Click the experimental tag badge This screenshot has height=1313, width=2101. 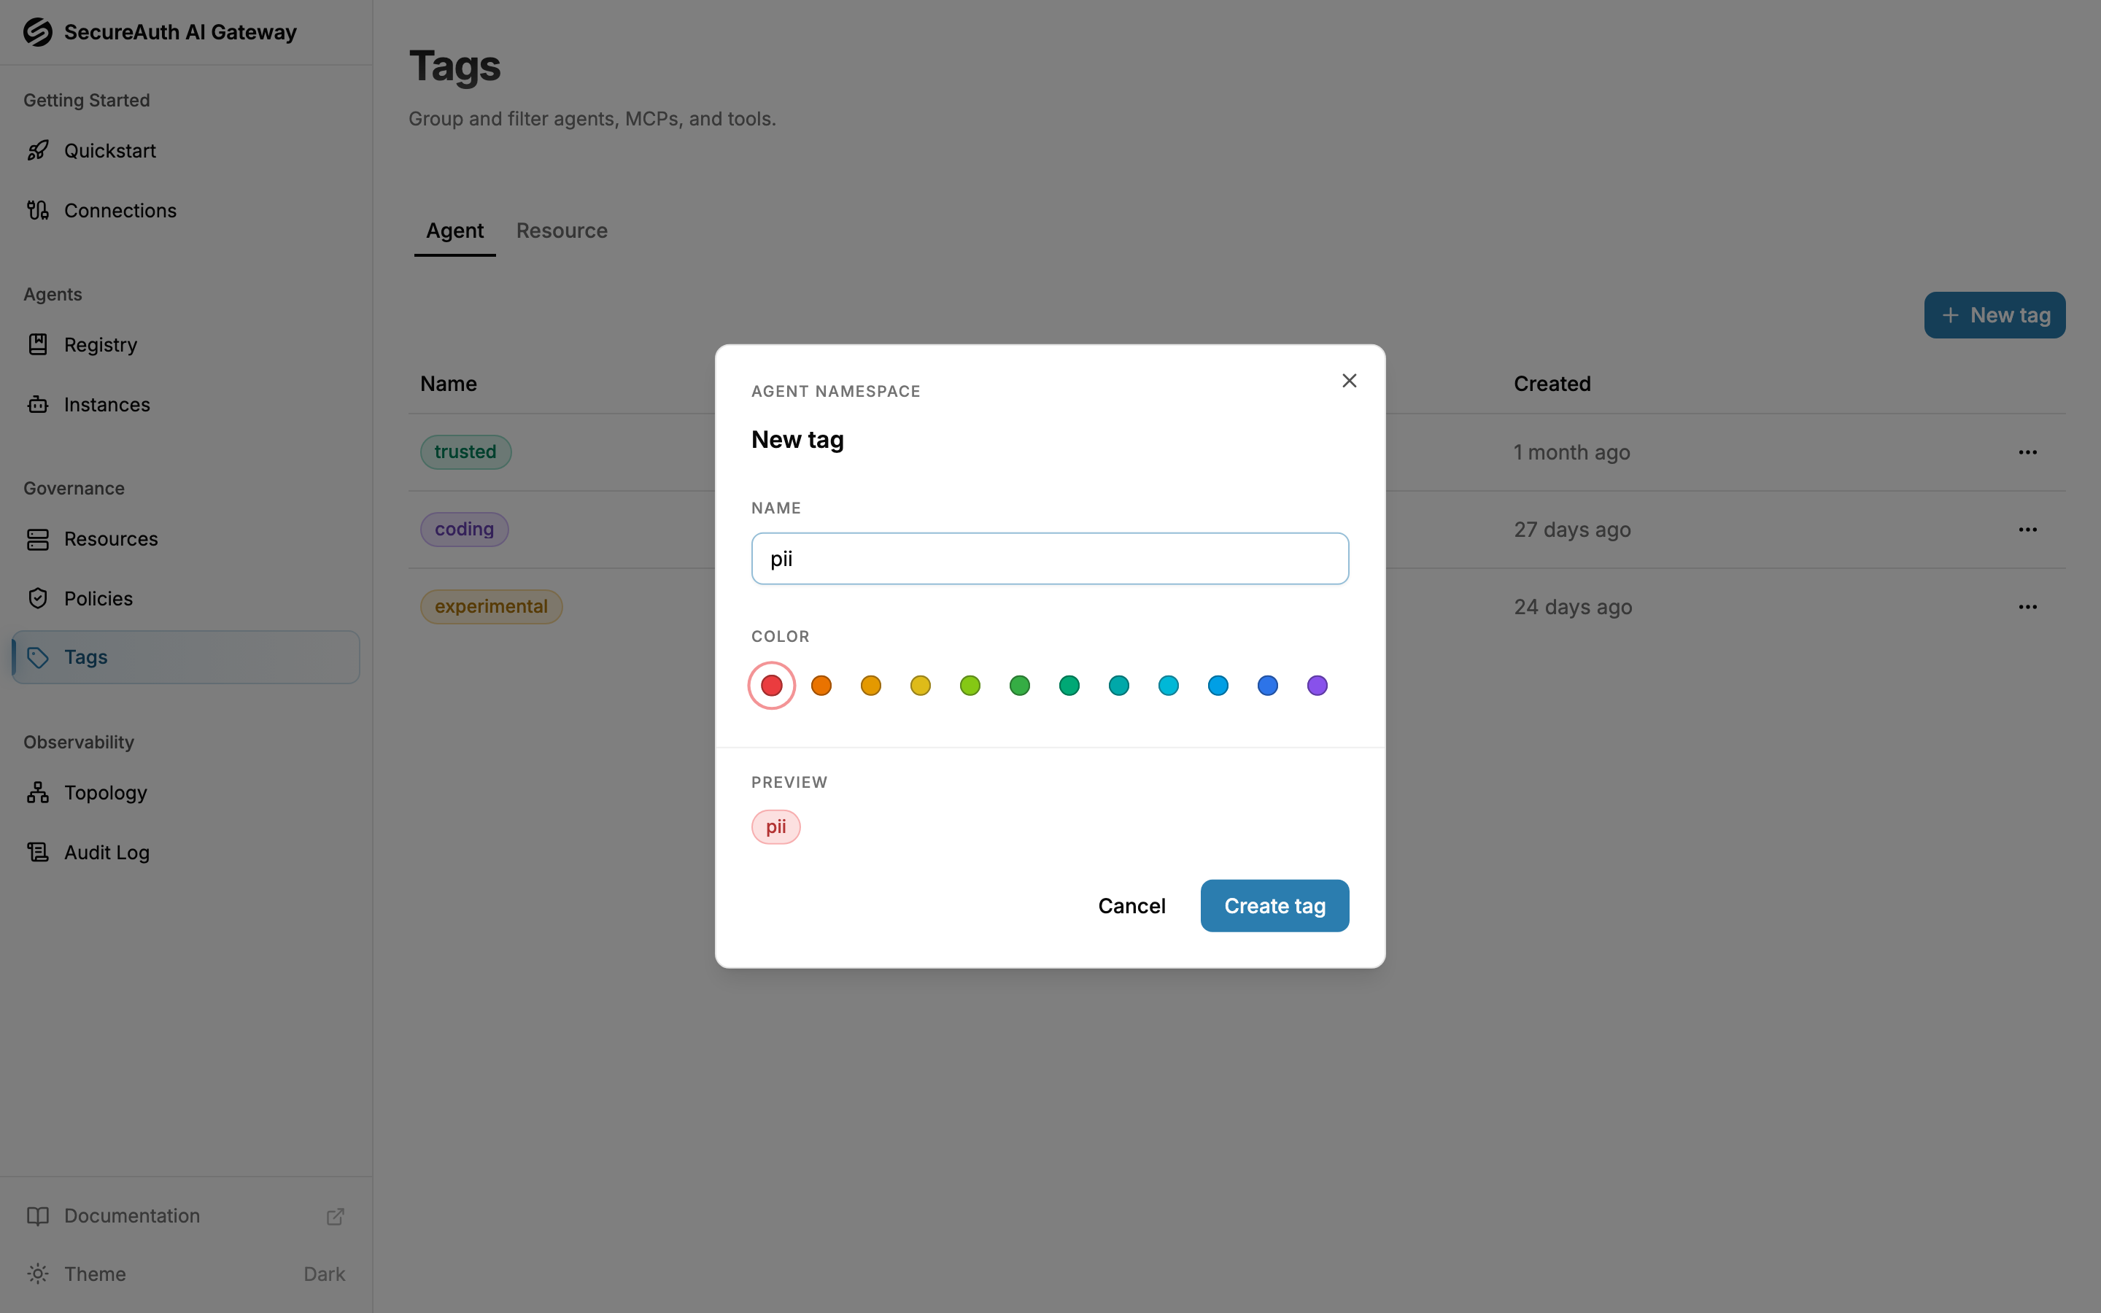(x=492, y=607)
